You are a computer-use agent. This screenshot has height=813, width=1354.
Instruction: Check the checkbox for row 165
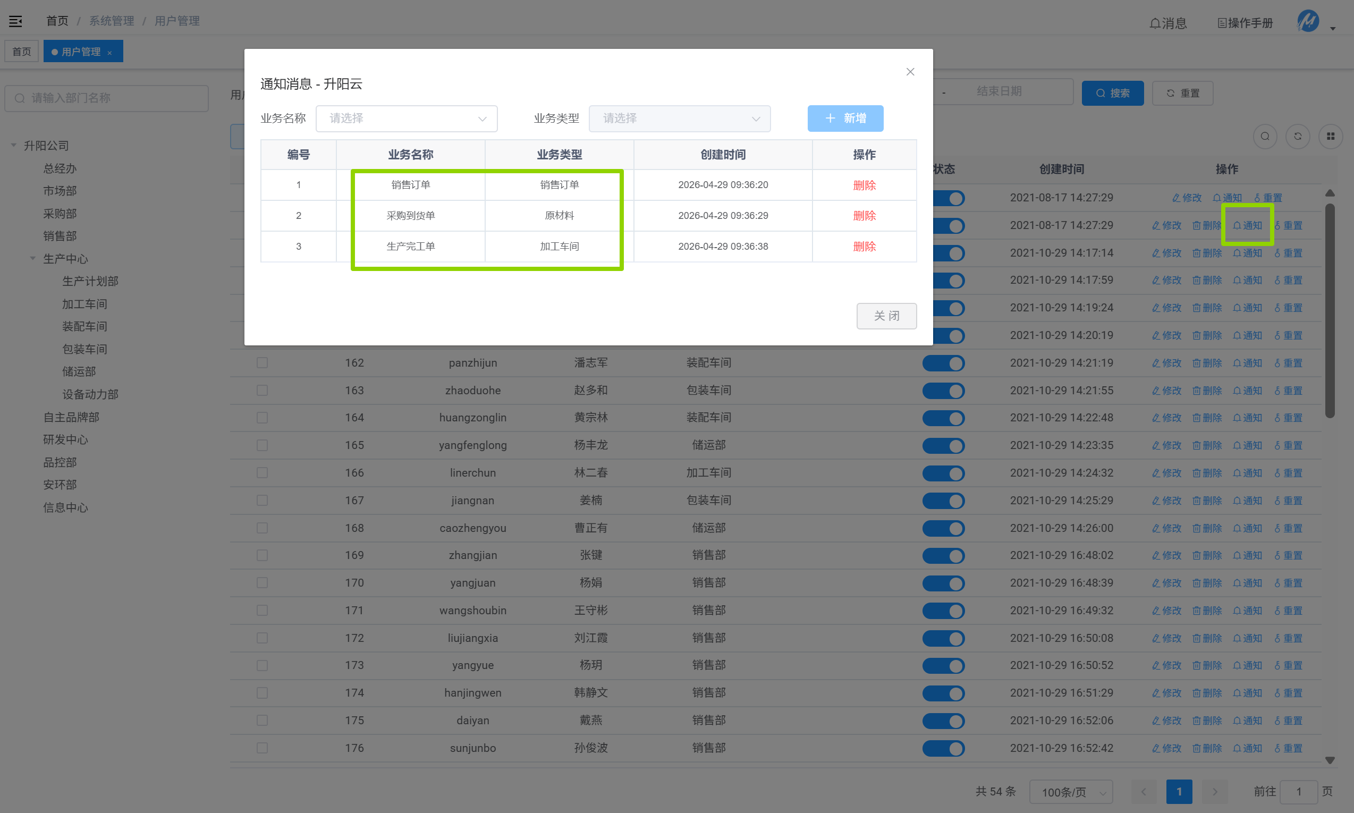[x=263, y=445]
